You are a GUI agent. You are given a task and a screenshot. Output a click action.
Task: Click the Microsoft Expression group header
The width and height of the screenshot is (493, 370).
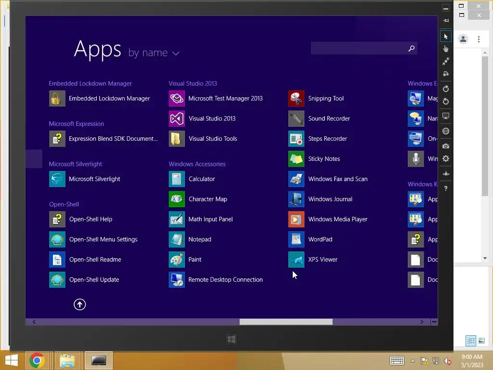click(77, 124)
